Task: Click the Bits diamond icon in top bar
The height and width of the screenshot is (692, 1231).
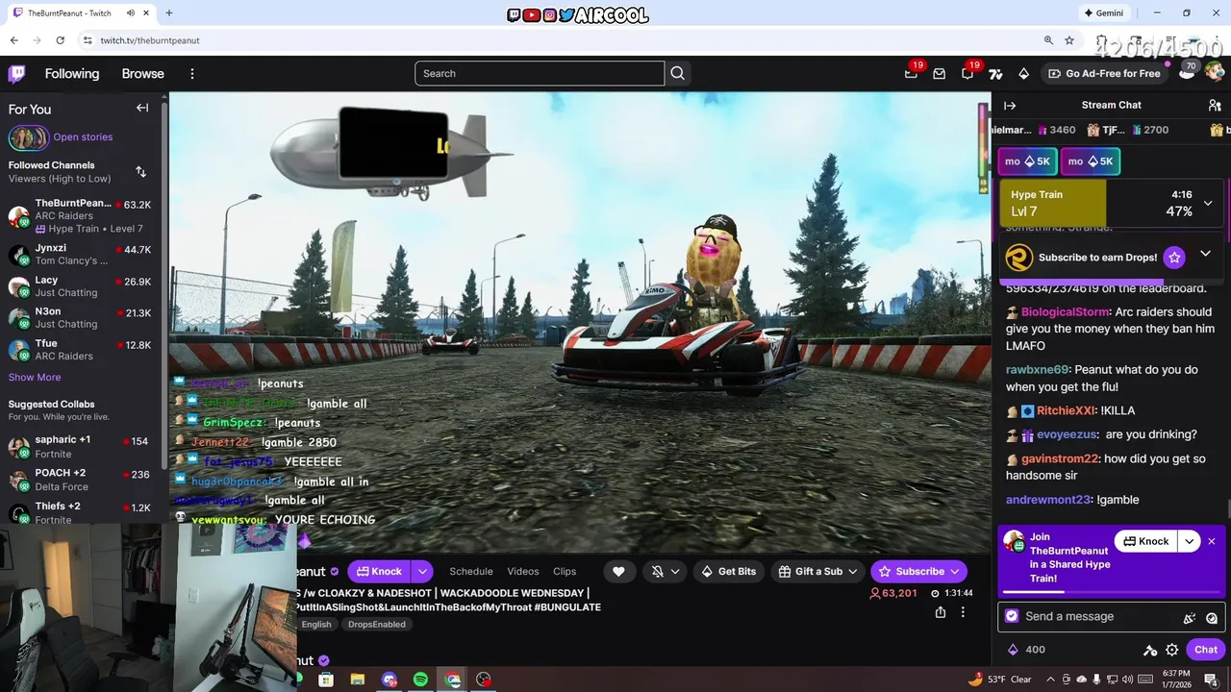Action: click(x=1024, y=74)
